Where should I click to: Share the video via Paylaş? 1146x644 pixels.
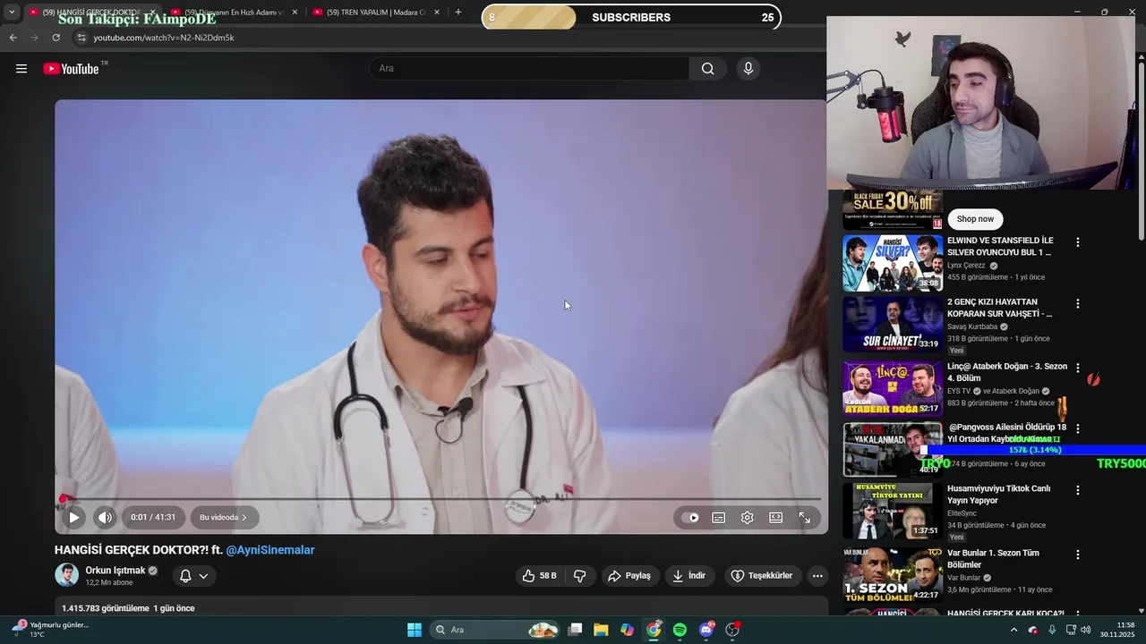pyautogui.click(x=629, y=576)
